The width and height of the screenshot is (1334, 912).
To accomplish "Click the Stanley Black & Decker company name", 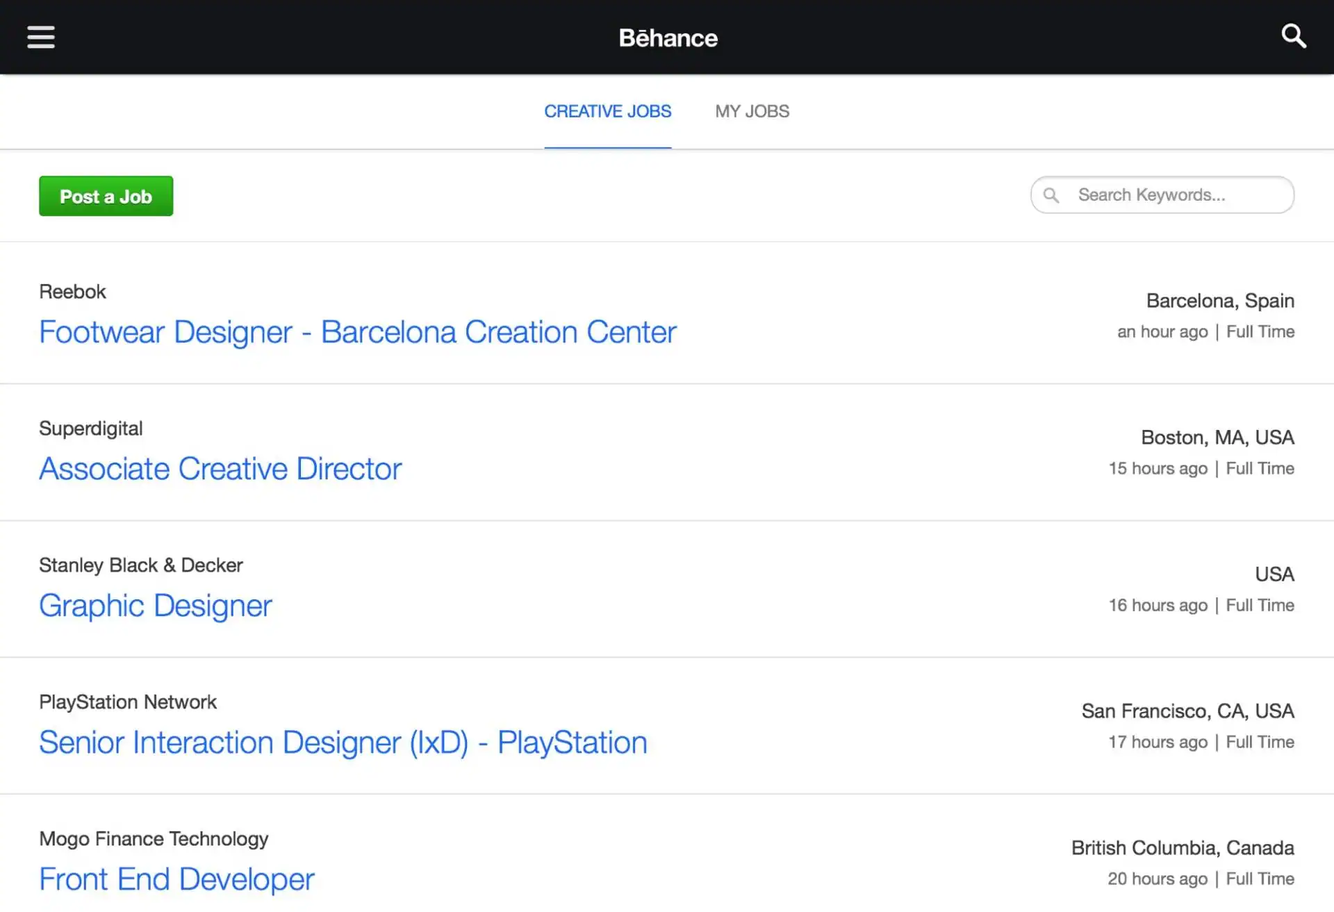I will (141, 565).
